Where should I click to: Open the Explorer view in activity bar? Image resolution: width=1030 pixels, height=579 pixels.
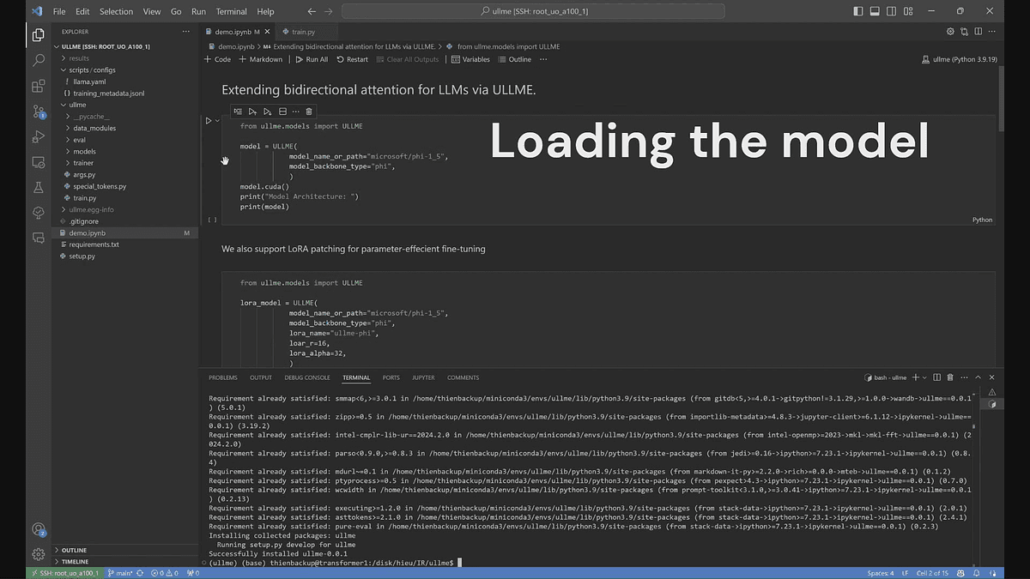pos(38,35)
